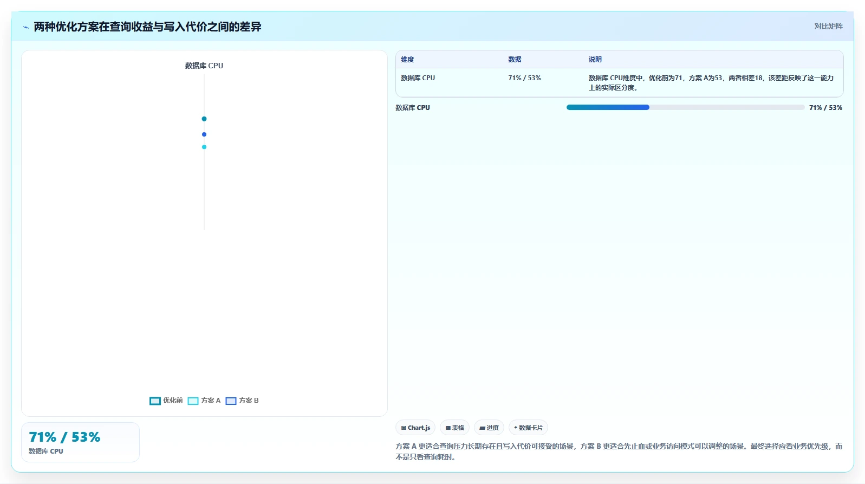The image size is (865, 484).
Task: Click the summary paragraph starting 方案 A 更适合
Action: point(619,451)
